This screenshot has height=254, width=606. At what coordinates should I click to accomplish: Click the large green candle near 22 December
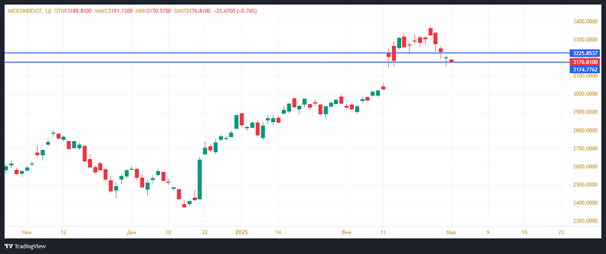pyautogui.click(x=200, y=179)
